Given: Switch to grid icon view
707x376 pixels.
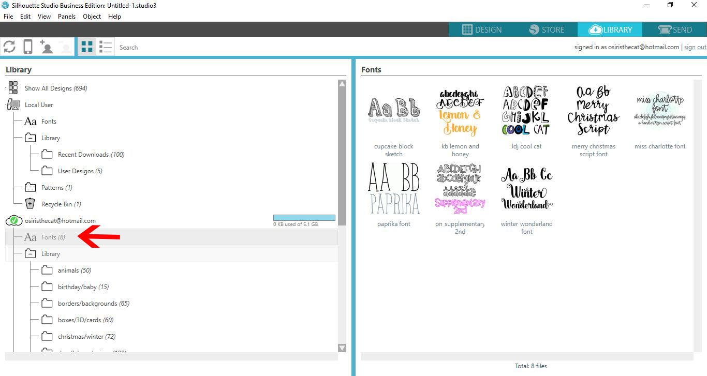Looking at the screenshot, I should (87, 47).
